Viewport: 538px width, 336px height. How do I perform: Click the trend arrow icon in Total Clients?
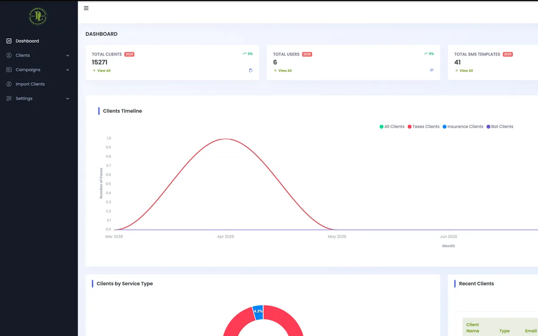pos(244,54)
